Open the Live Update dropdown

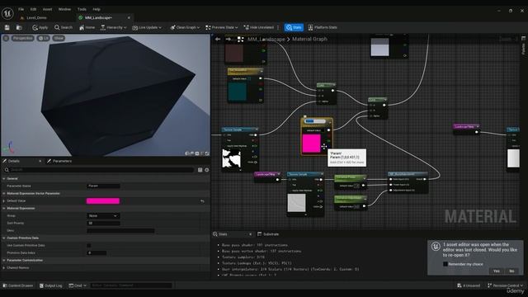[147, 27]
